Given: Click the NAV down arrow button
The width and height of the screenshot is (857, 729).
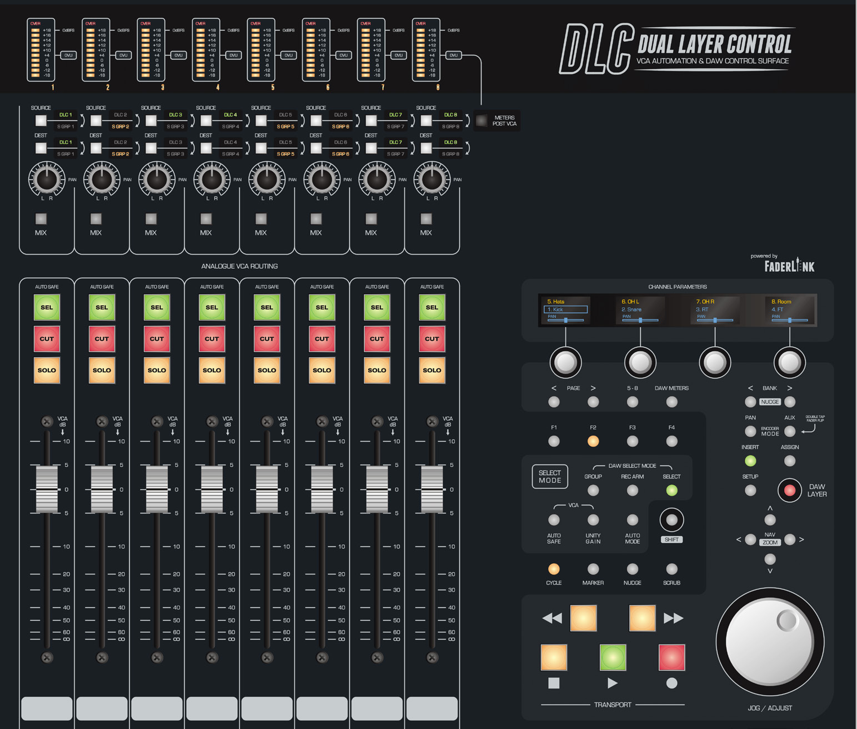Looking at the screenshot, I should pyautogui.click(x=770, y=559).
